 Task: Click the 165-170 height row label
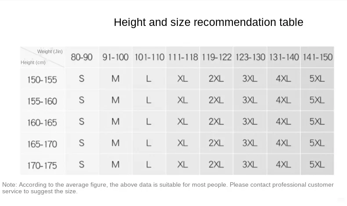(42, 144)
